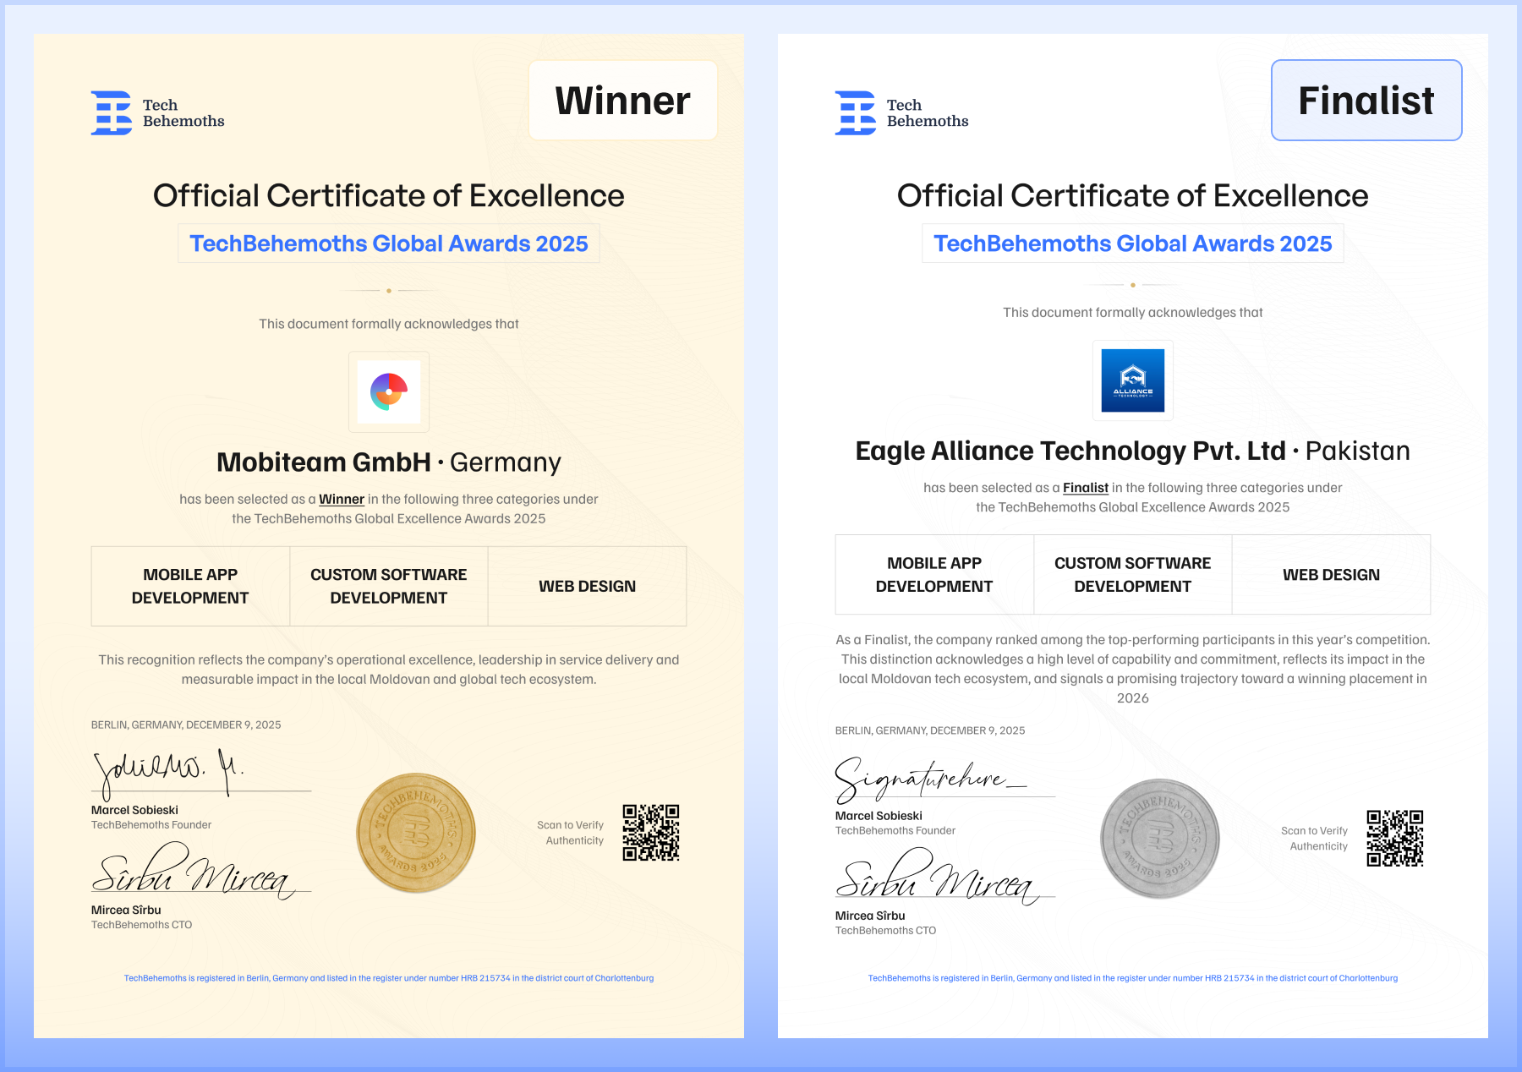This screenshot has width=1522, height=1072.
Task: Open the underlined Winner link in the text
Action: pyautogui.click(x=342, y=499)
